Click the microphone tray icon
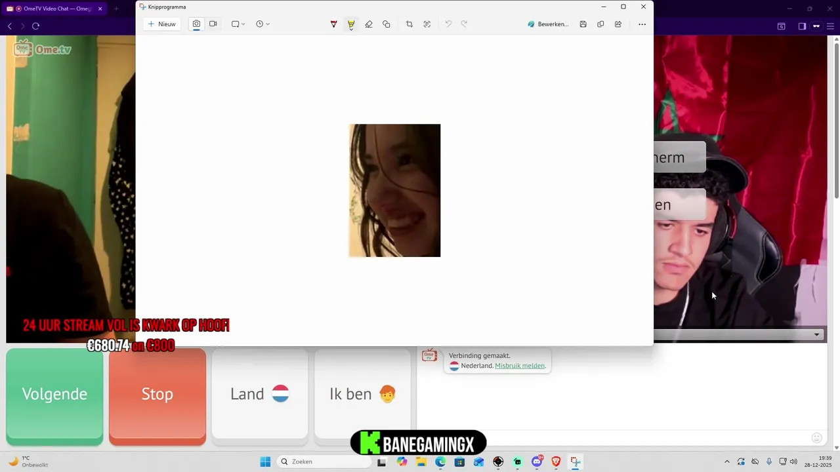The width and height of the screenshot is (840, 472). [x=769, y=462]
